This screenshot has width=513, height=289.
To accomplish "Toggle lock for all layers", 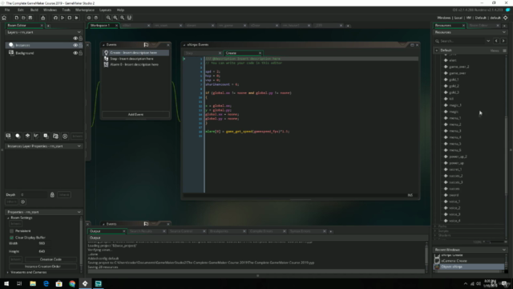I will pyautogui.click(x=80, y=39).
